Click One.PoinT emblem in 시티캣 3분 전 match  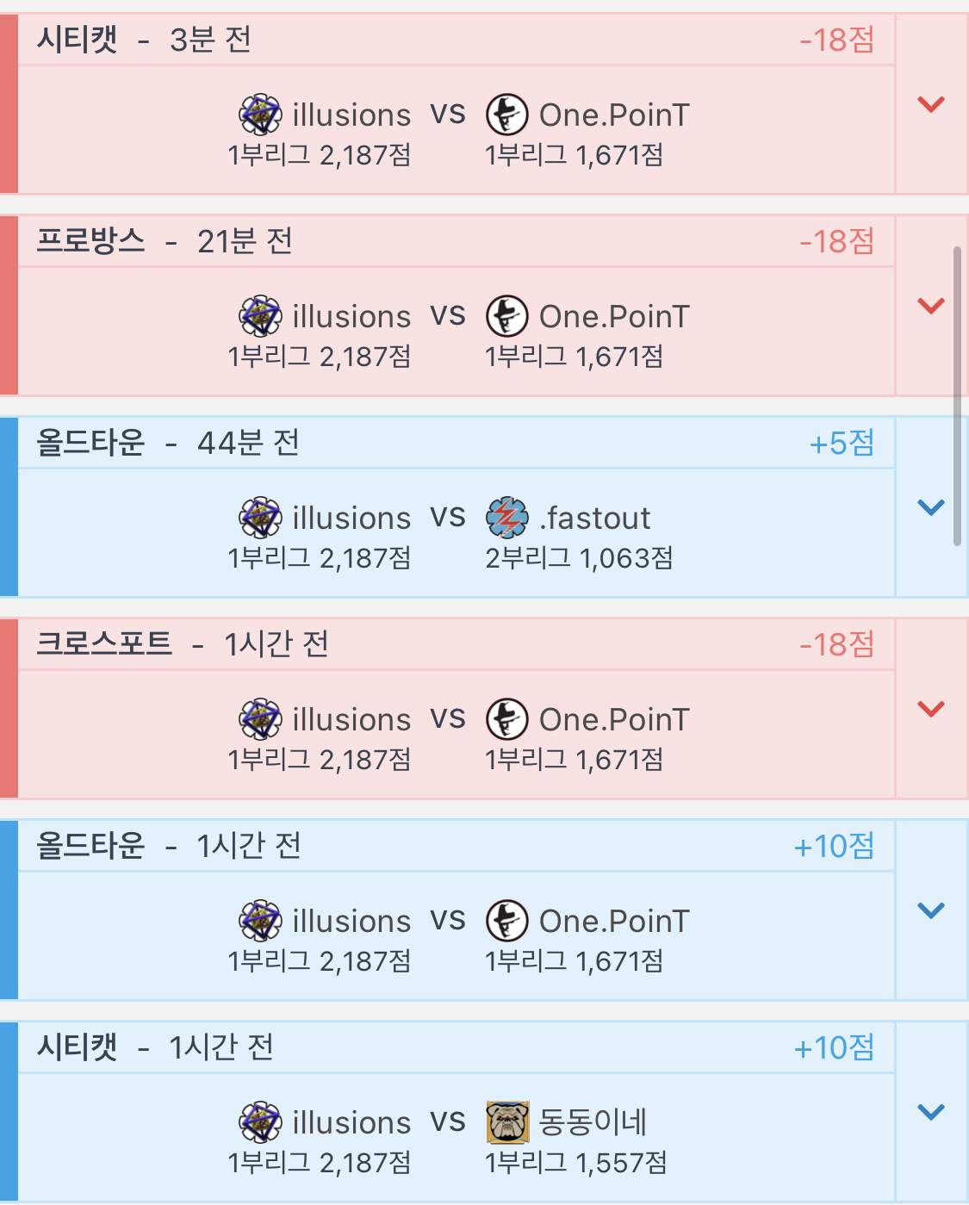pos(507,115)
